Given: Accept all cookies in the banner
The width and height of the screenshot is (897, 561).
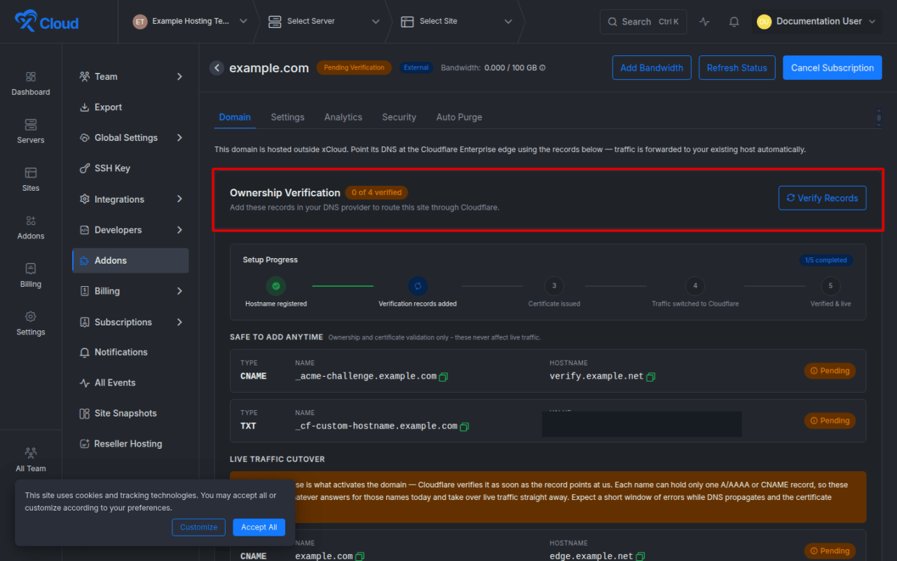Looking at the screenshot, I should click(259, 527).
